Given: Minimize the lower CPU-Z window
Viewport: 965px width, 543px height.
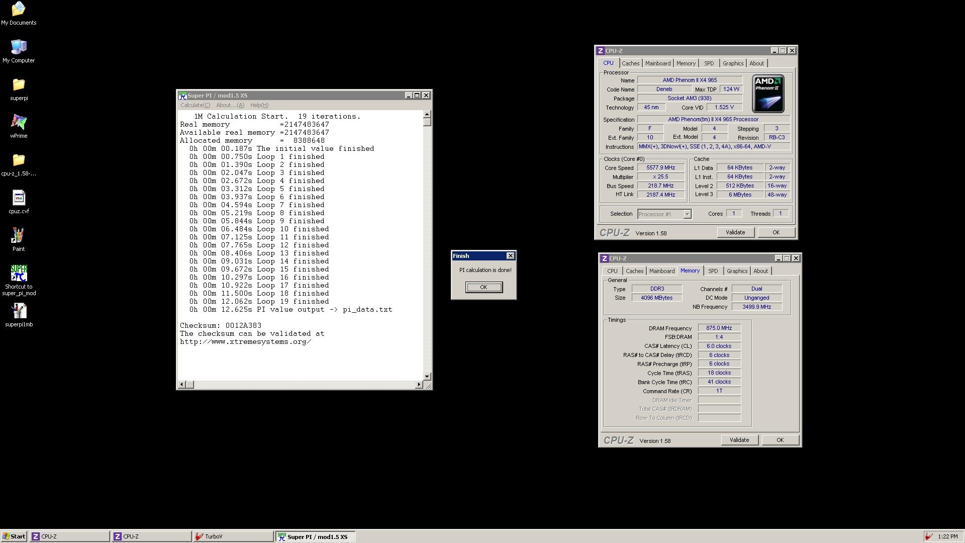Looking at the screenshot, I should 778,258.
